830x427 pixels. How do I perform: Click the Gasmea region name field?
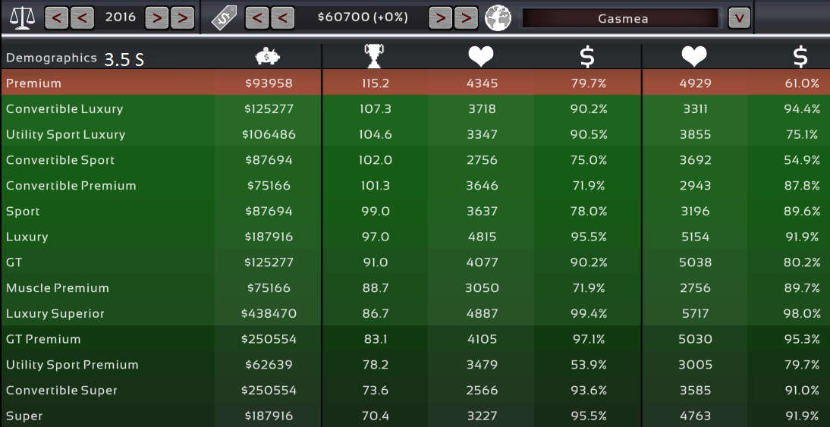[622, 18]
